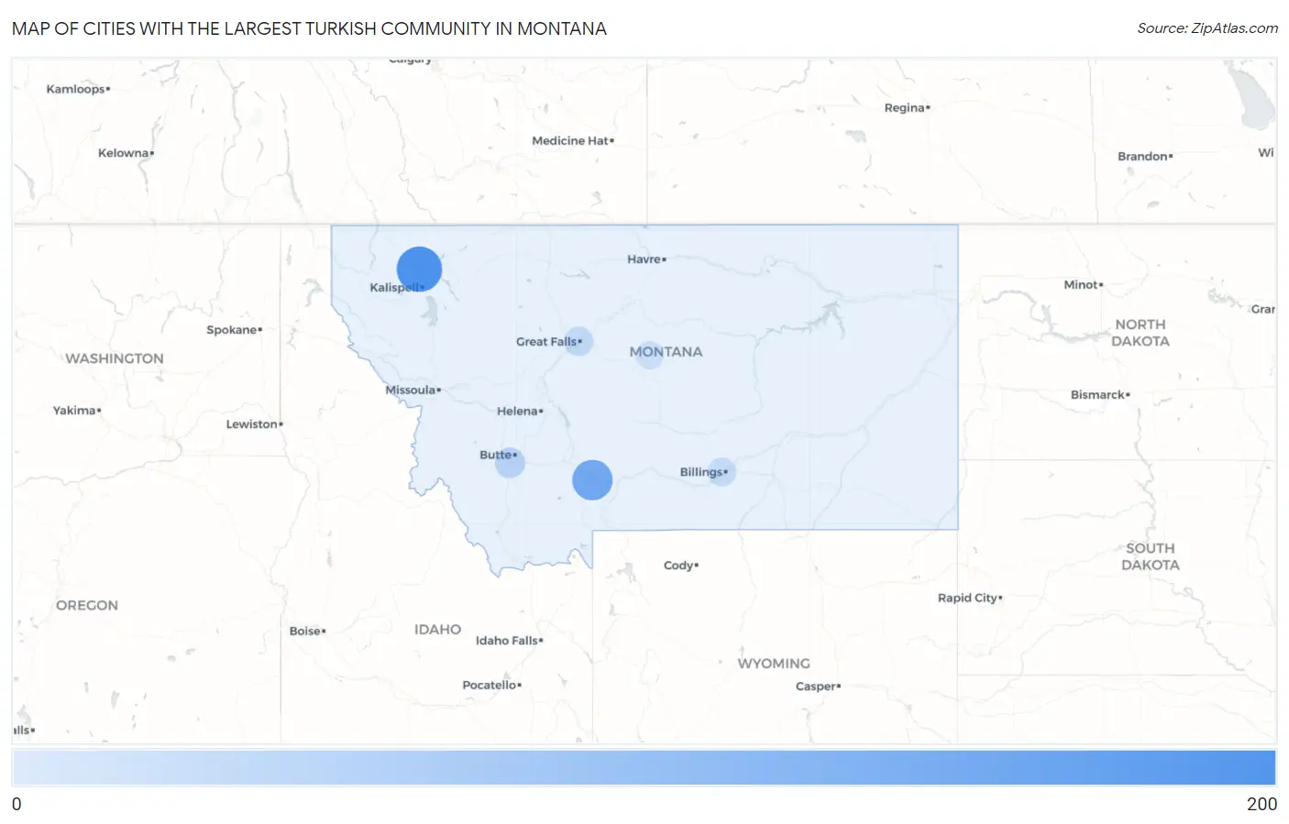The width and height of the screenshot is (1289, 824).
Task: Click the Helena city label
Action: click(x=520, y=412)
